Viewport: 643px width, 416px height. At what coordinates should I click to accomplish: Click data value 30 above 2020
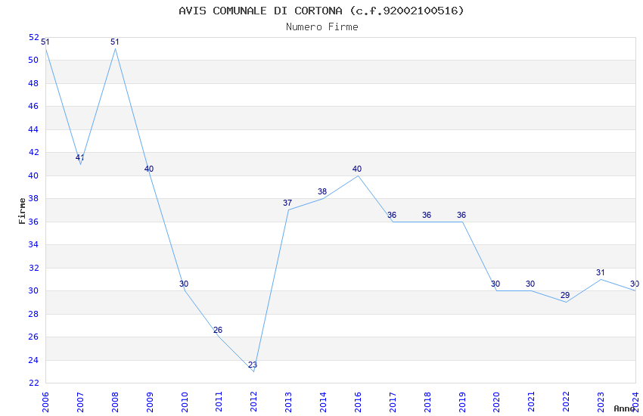pyautogui.click(x=495, y=284)
